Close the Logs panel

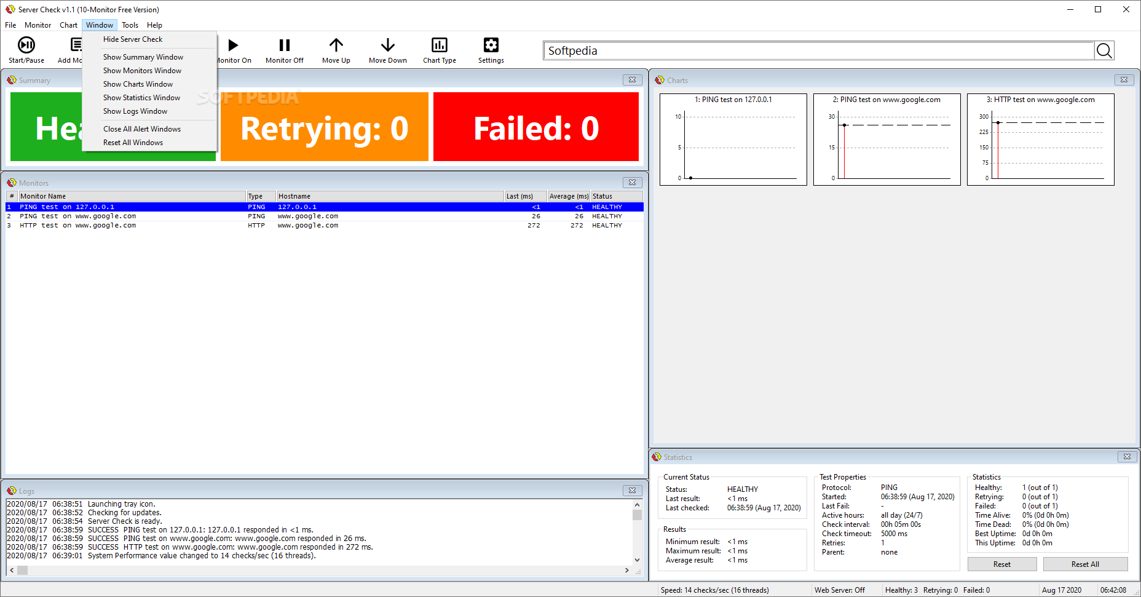[x=632, y=491]
